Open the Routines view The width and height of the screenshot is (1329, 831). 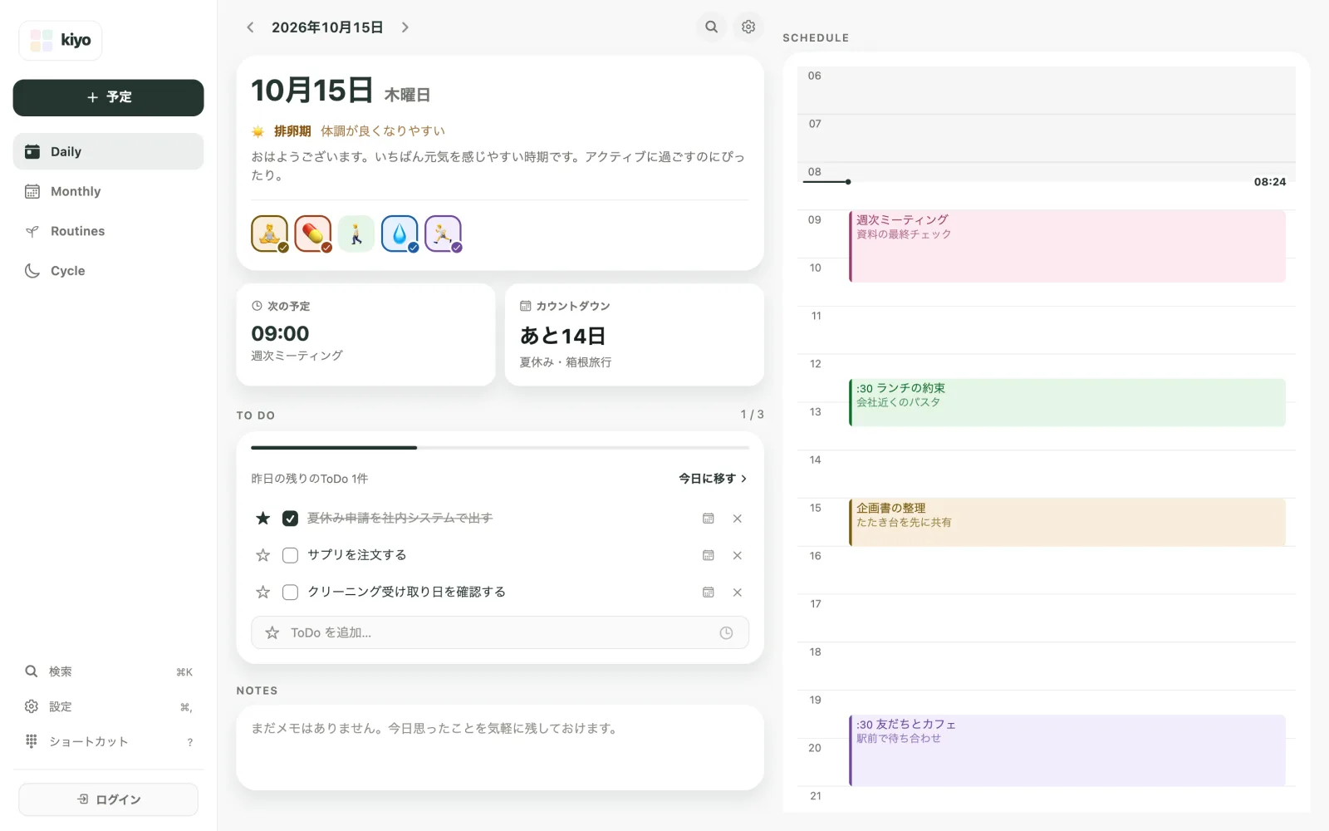108,231
